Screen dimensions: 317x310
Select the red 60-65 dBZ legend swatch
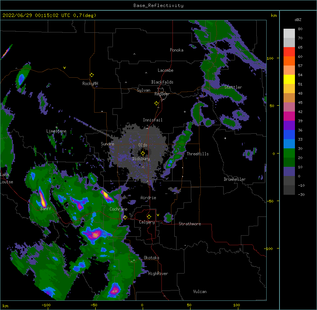pos(289,52)
